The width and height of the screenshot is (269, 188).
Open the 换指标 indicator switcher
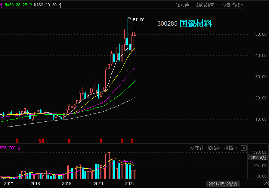(231, 148)
